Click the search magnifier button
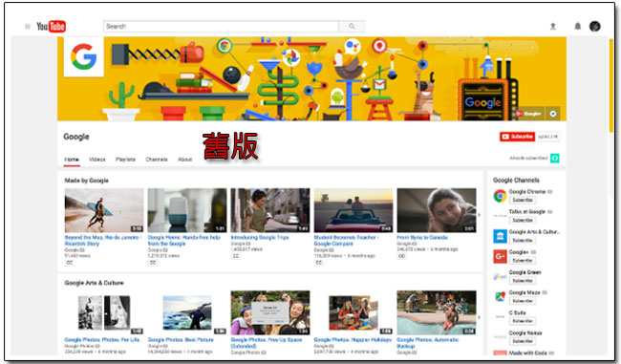The height and width of the screenshot is (364, 621). pyautogui.click(x=352, y=27)
